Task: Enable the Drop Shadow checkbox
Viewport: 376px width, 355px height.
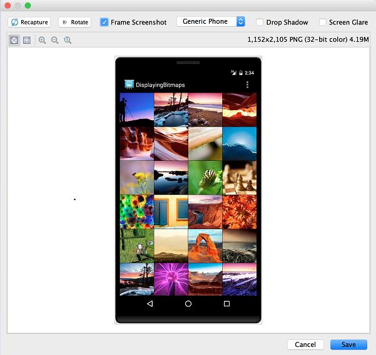Action: (x=260, y=23)
